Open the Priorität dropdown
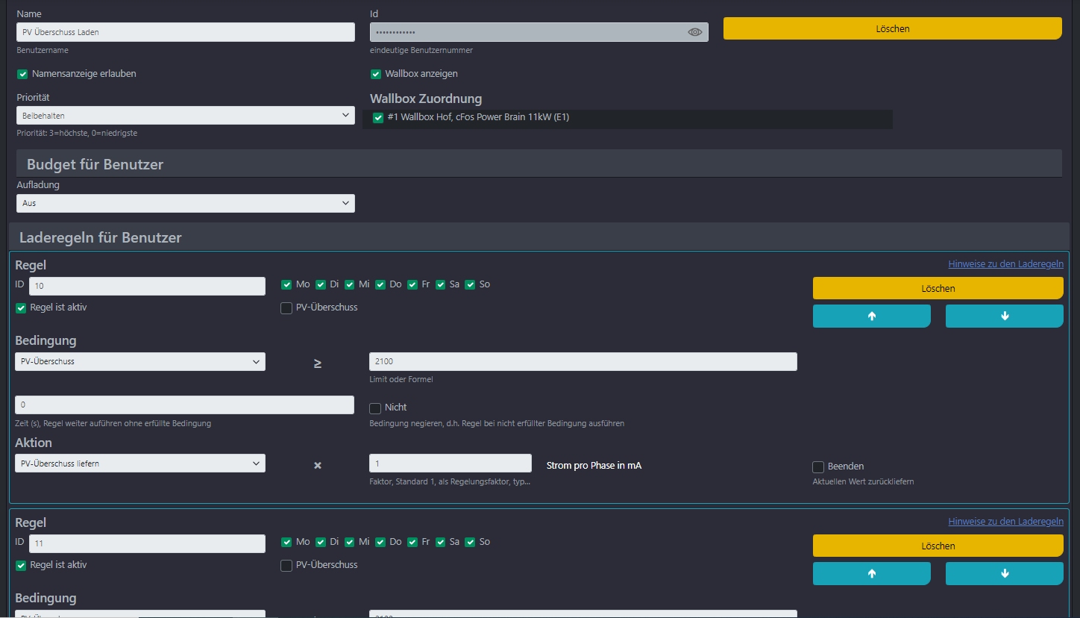1080x618 pixels. pyautogui.click(x=186, y=116)
